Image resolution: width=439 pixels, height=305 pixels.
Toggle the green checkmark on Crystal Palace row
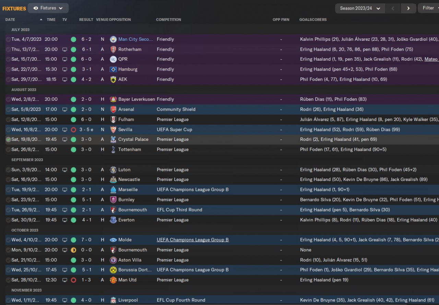pos(8,139)
